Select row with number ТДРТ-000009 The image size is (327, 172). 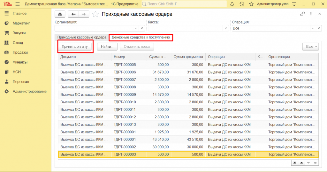point(125,94)
